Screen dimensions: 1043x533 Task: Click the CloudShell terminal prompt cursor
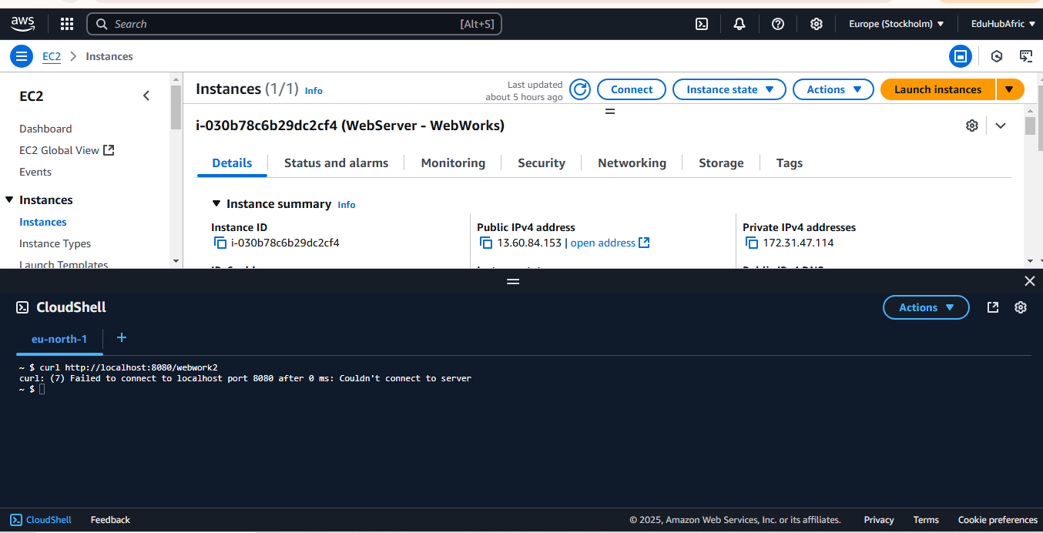tap(42, 389)
